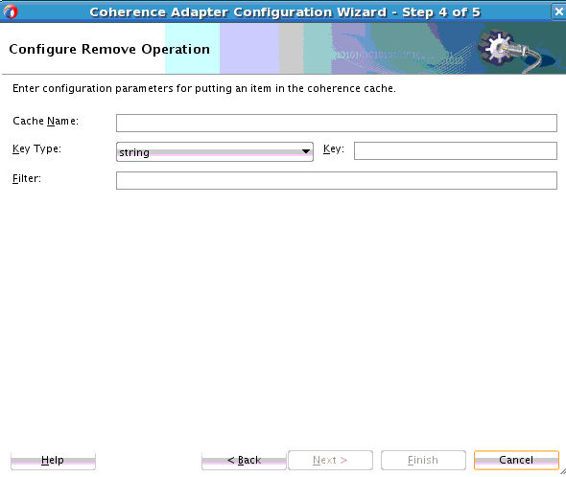Cancel the configuration wizard
The width and height of the screenshot is (566, 477).
[516, 460]
